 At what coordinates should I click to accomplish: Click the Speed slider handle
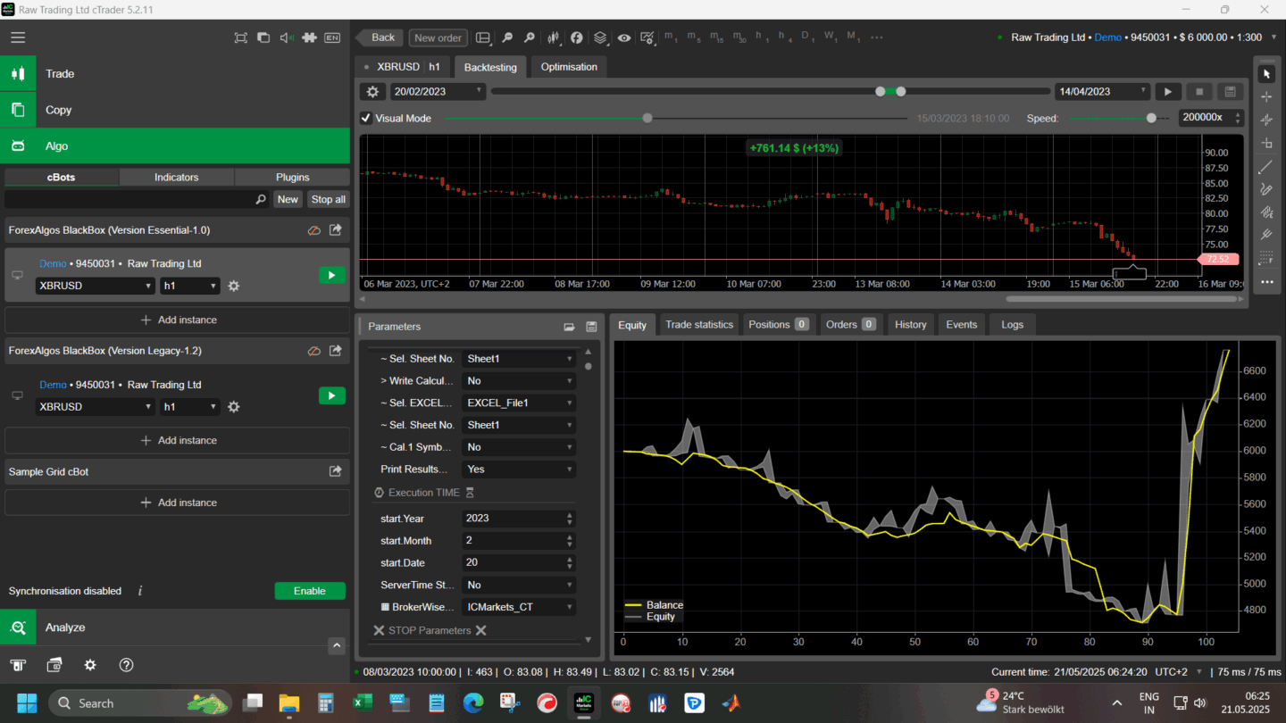(1151, 118)
